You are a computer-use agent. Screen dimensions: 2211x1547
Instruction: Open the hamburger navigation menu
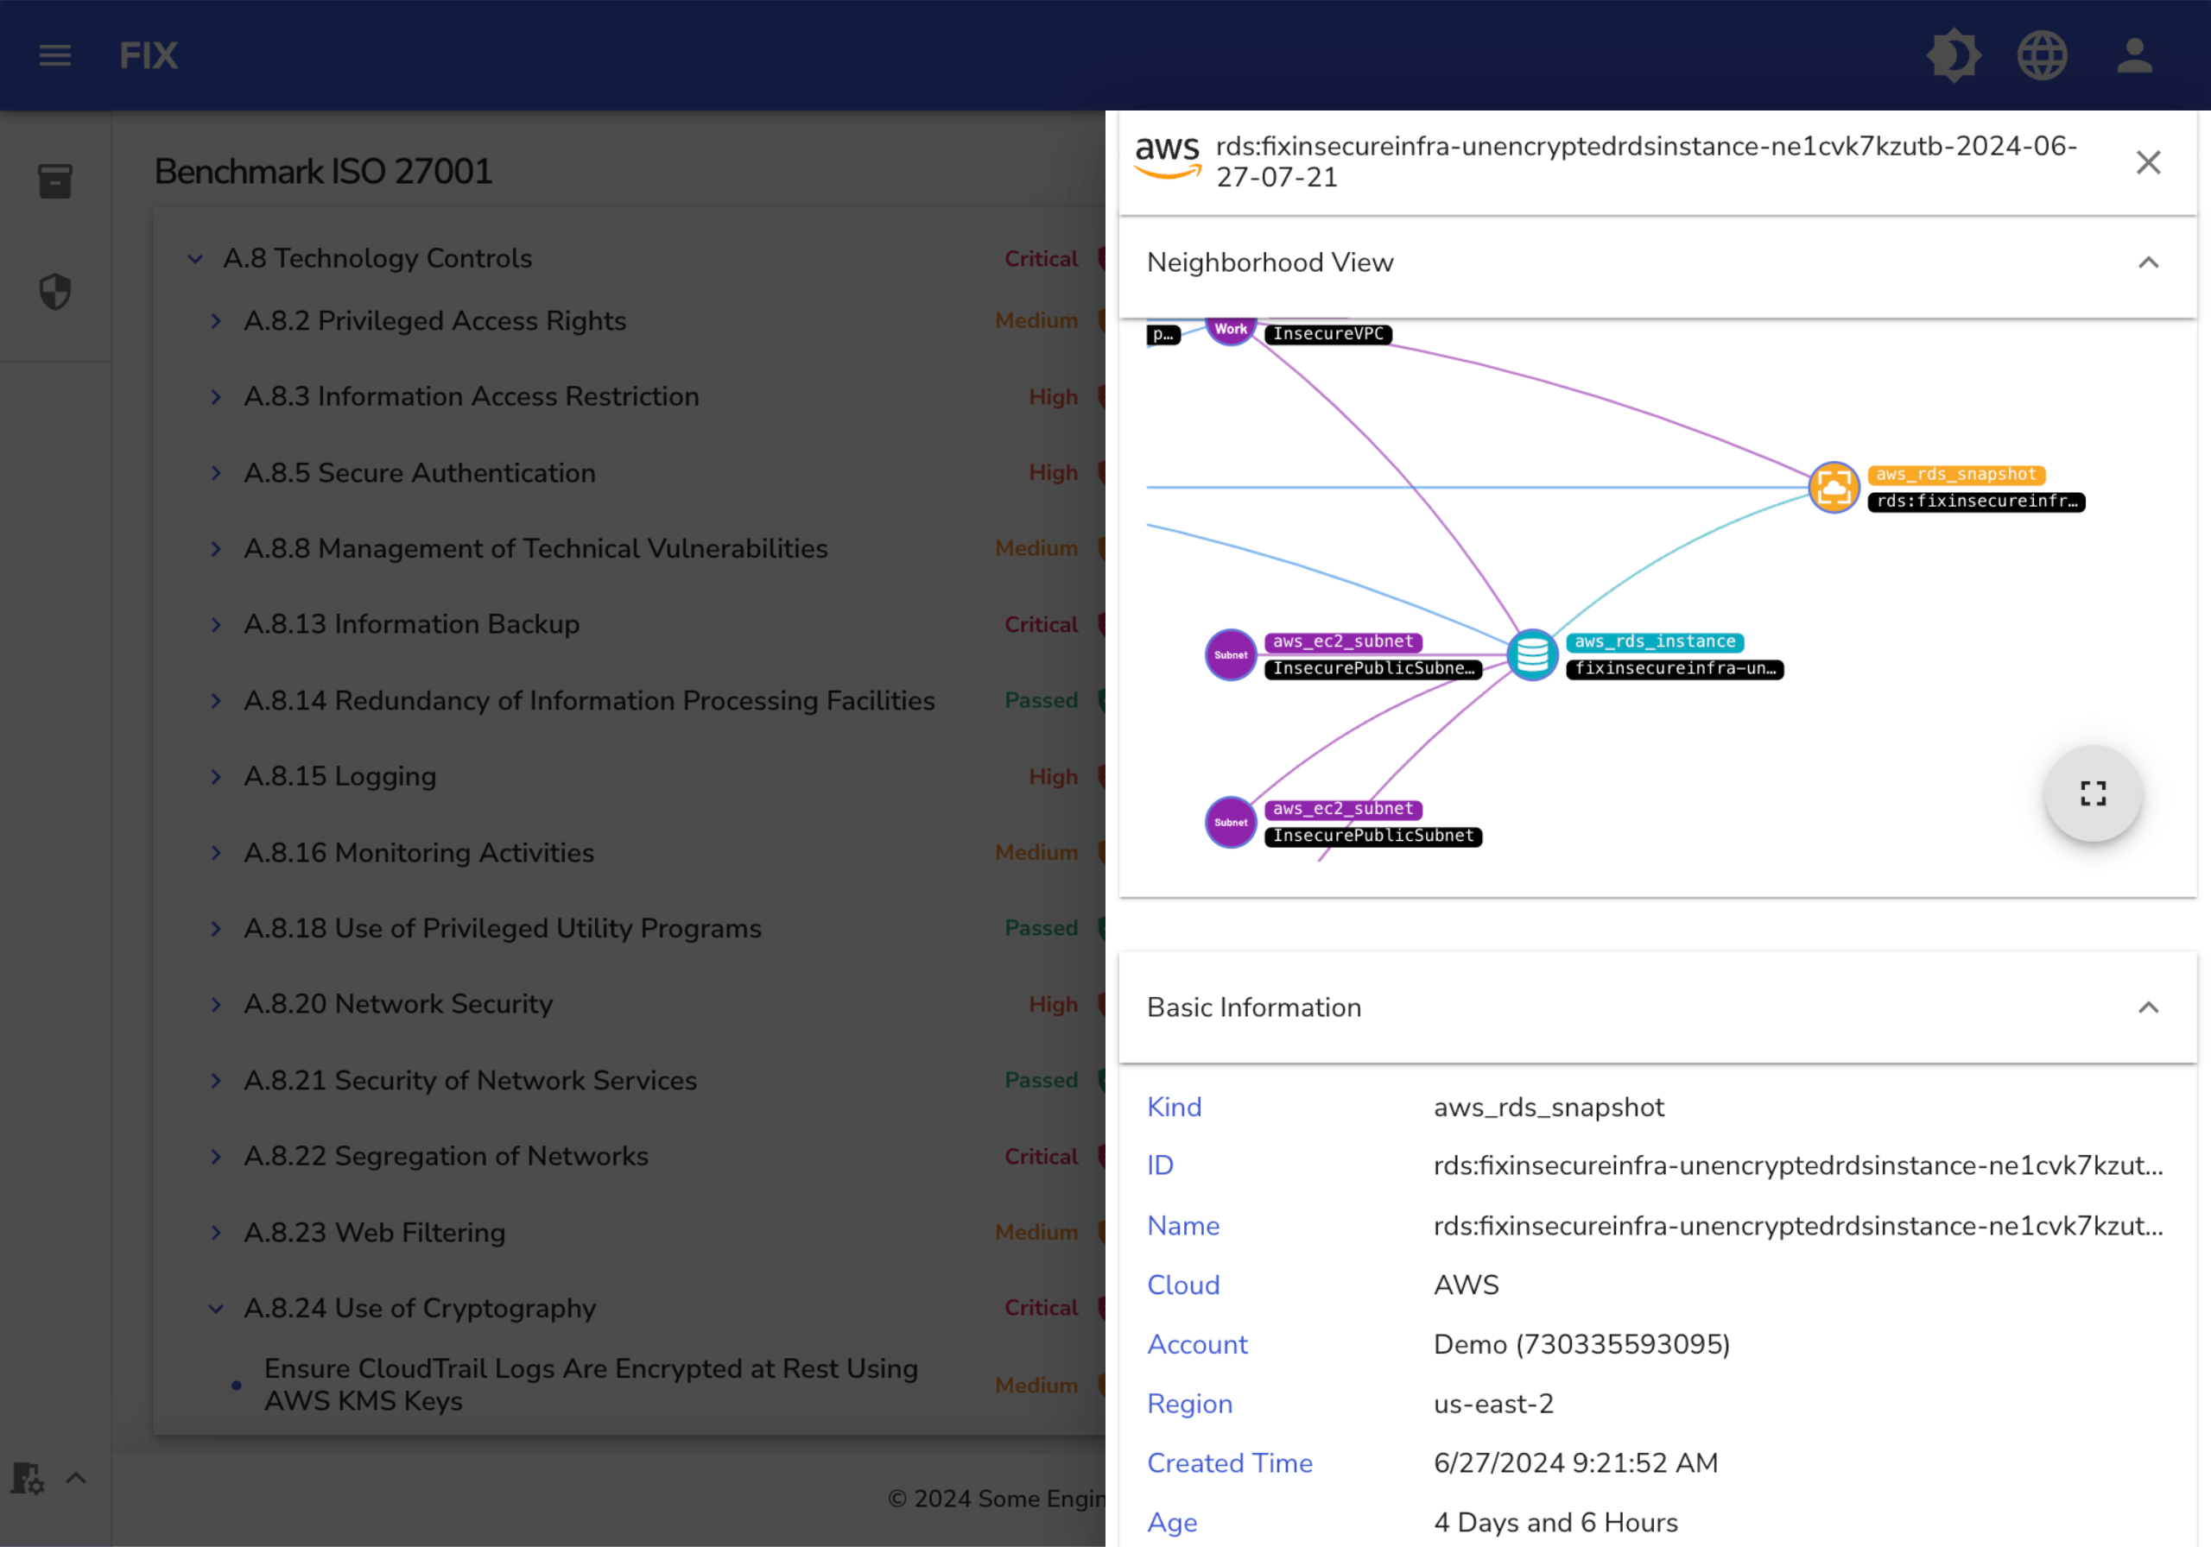point(55,55)
